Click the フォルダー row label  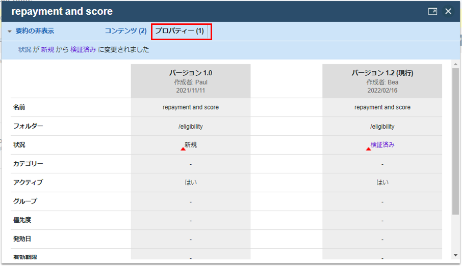pos(28,126)
